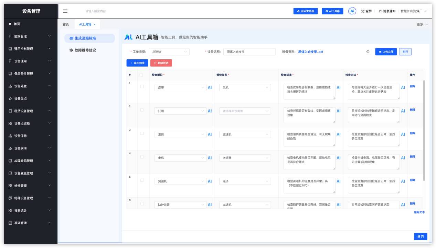
Task: Click the 全屏 fullscreen icon
Action: click(x=363, y=11)
